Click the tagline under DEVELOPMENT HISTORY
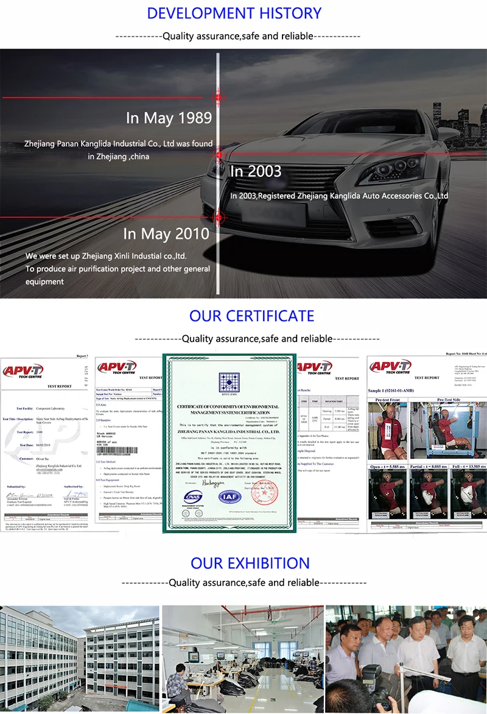Viewport: 487px width, 714px height. pos(237,36)
